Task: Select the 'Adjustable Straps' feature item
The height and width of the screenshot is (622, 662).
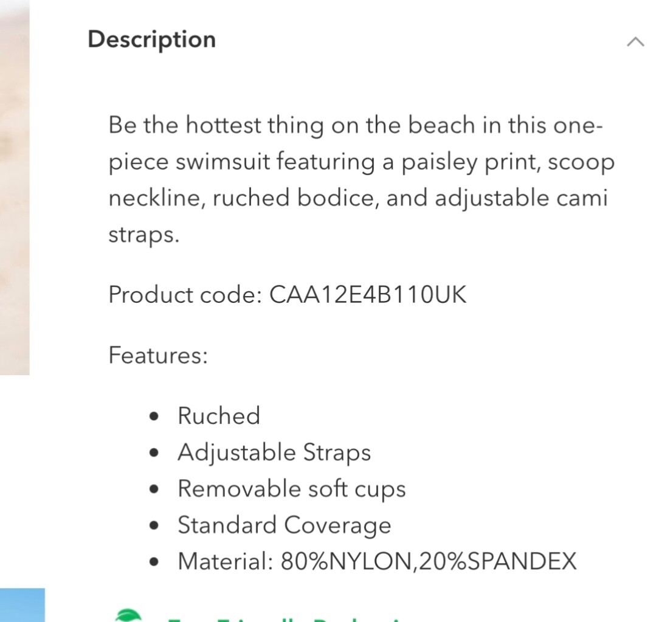Action: tap(274, 452)
